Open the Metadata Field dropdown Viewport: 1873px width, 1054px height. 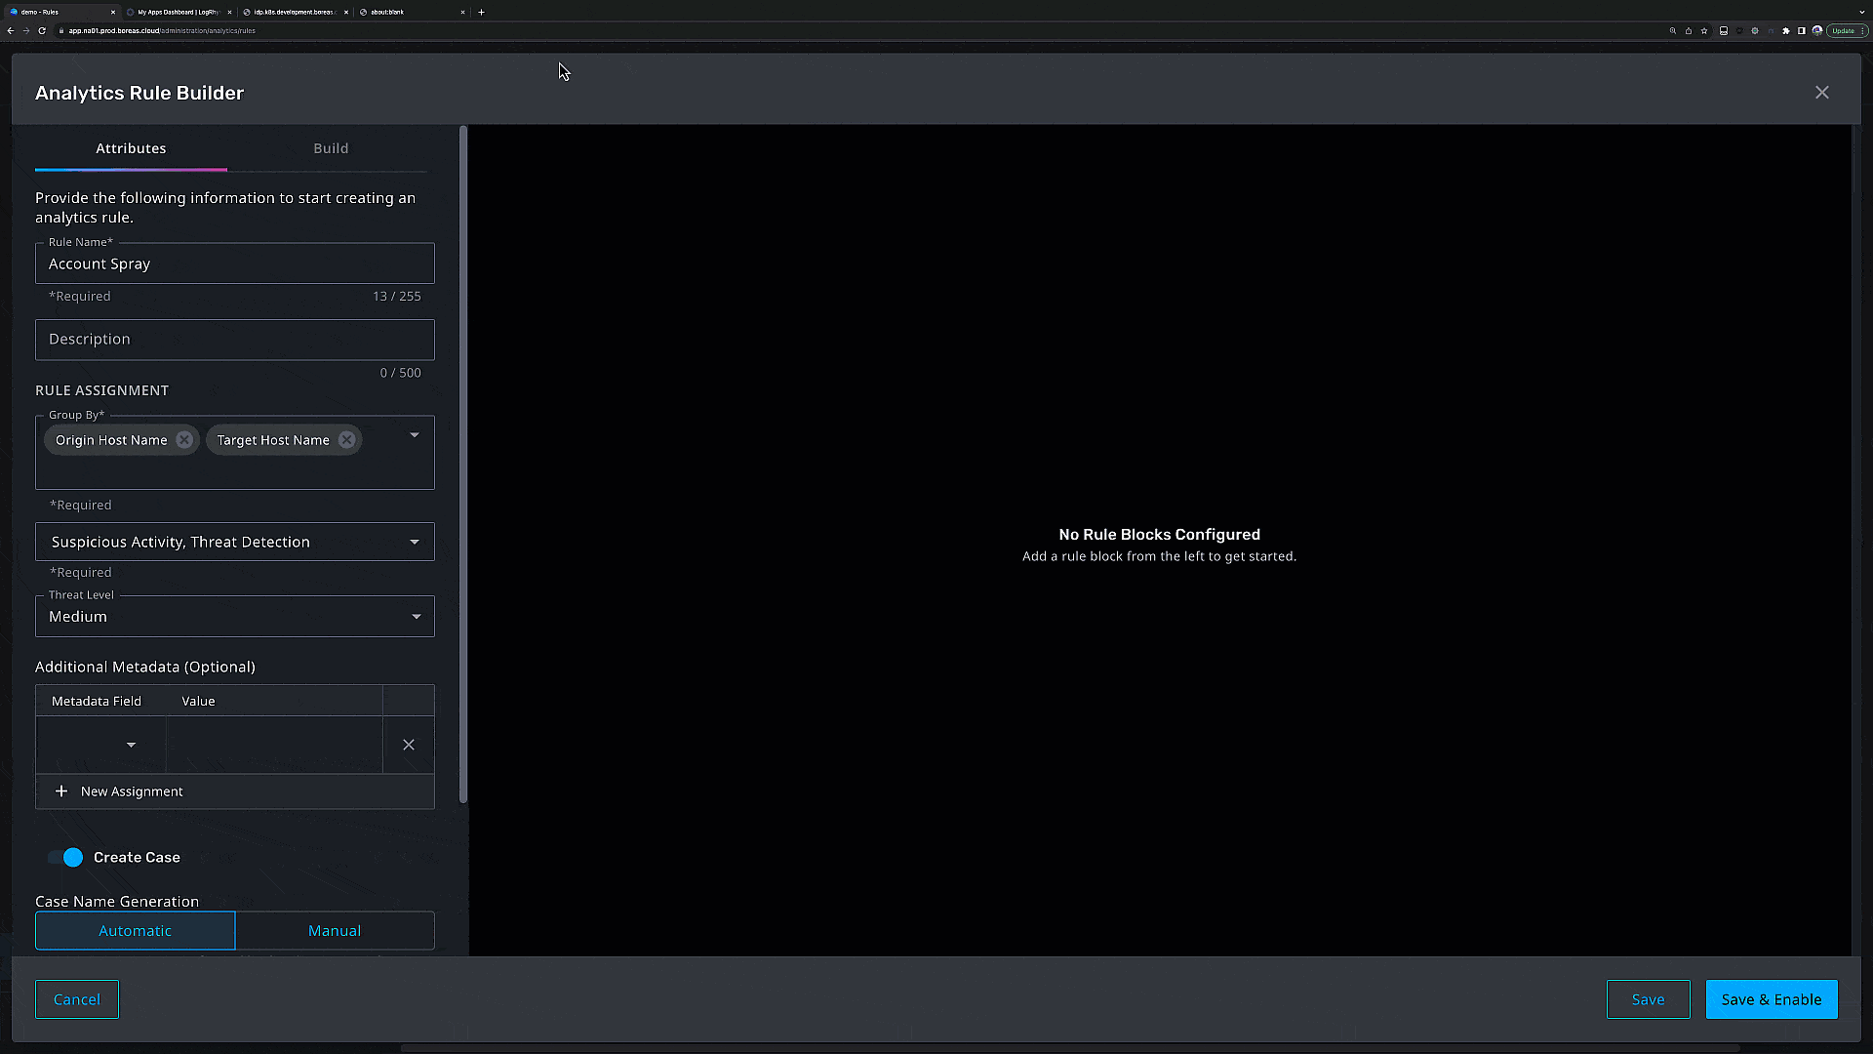(x=131, y=745)
